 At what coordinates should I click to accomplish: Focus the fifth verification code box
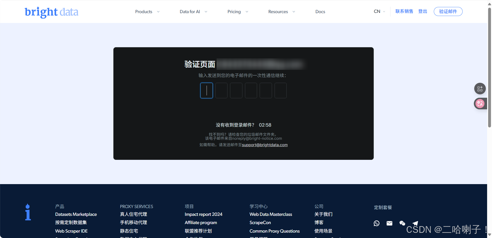tap(266, 91)
